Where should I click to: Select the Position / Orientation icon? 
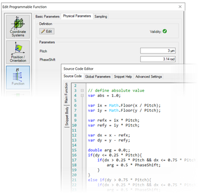click(18, 52)
